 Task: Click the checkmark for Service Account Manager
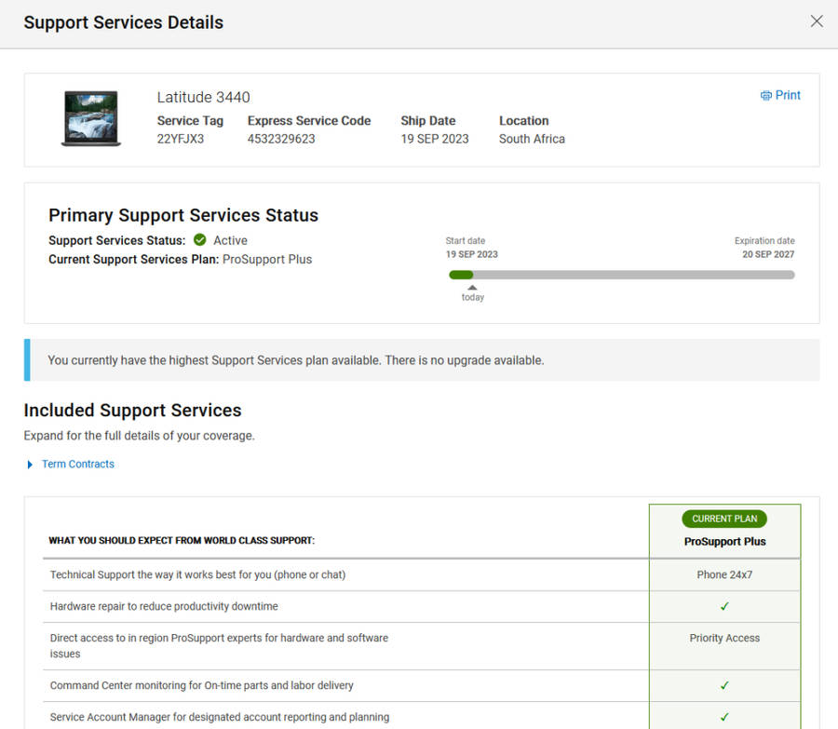point(724,717)
